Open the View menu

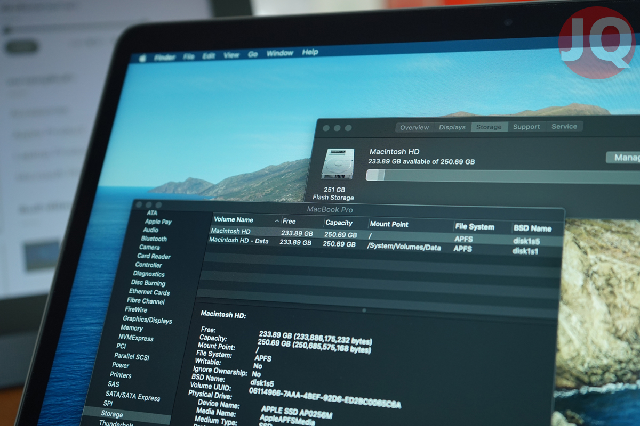coord(231,55)
